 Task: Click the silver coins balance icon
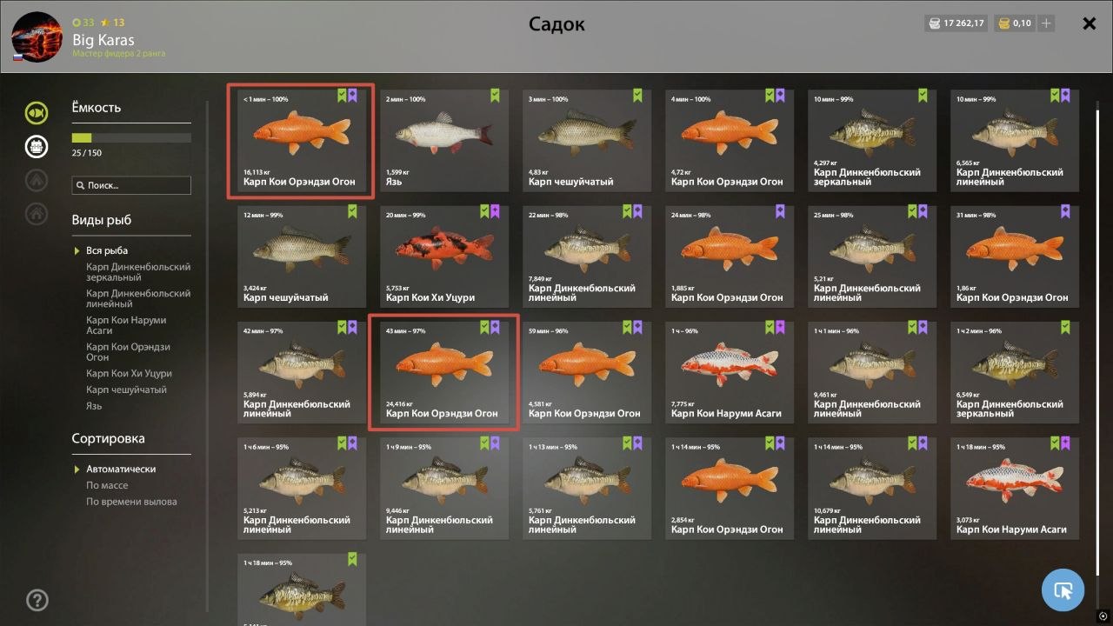(935, 23)
